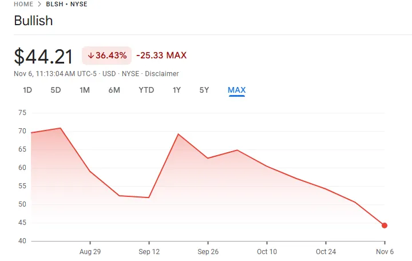Show the 1Y price history
This screenshot has height=261, width=412.
177,90
